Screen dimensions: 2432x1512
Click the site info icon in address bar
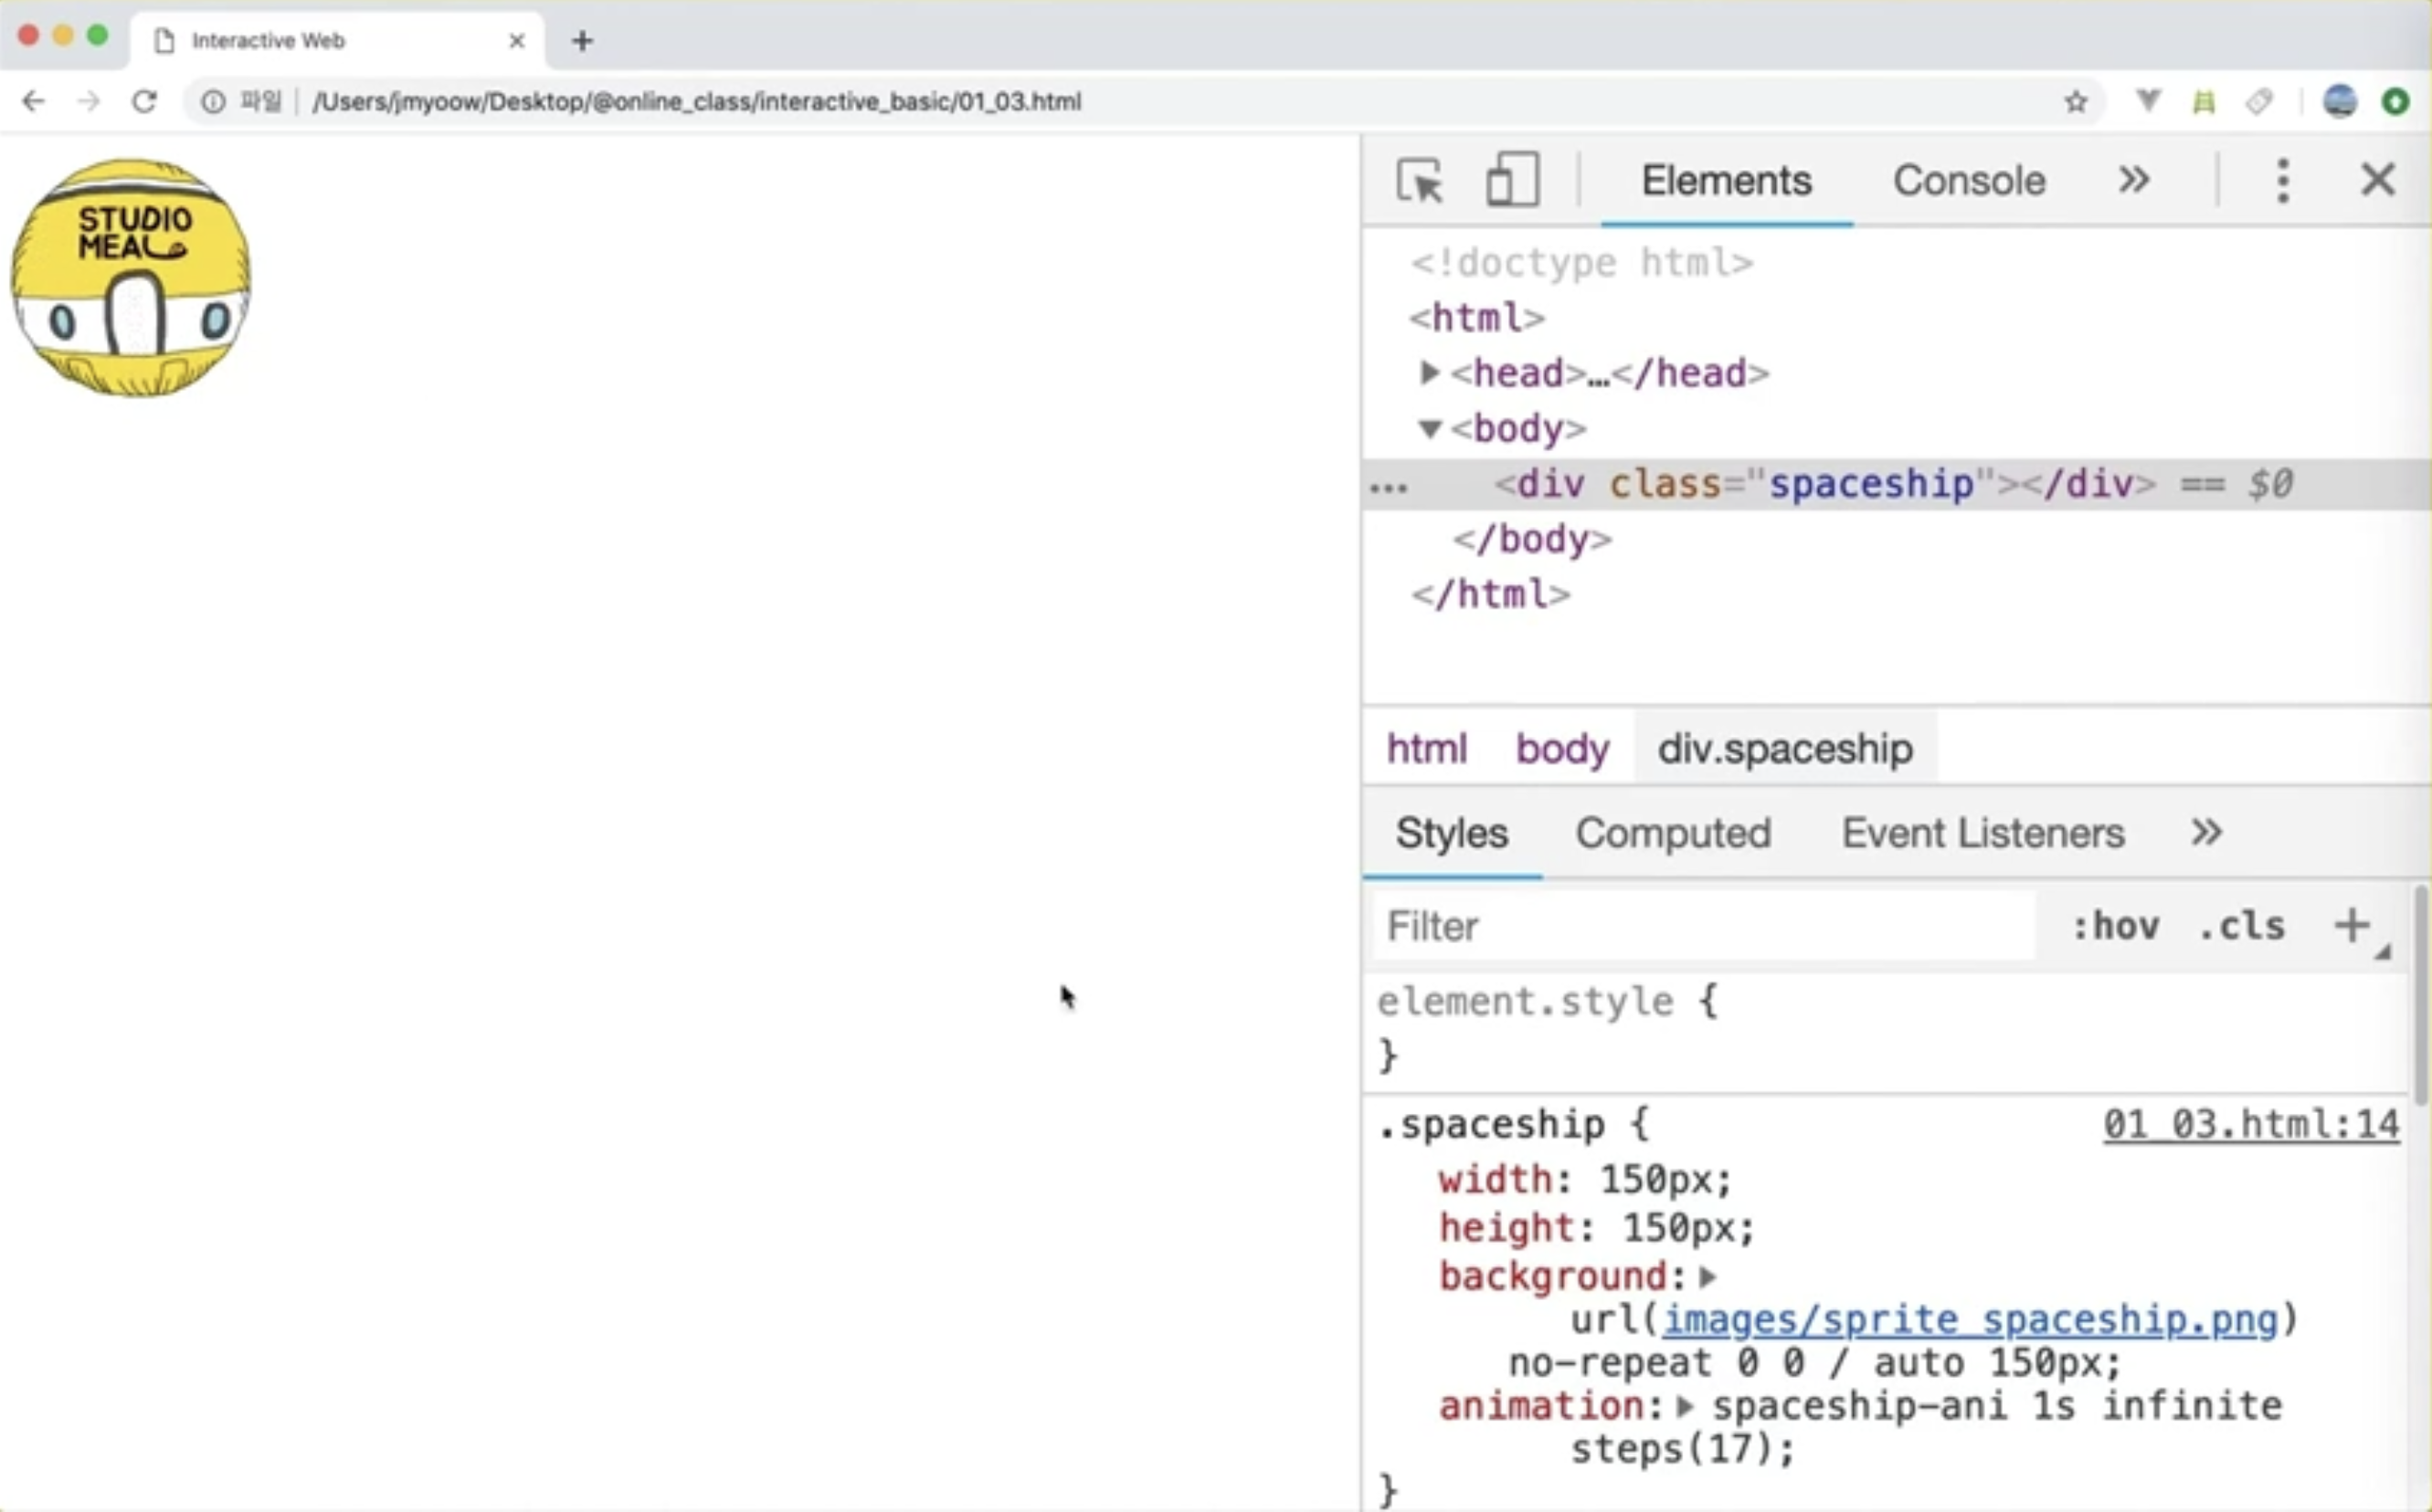click(x=213, y=101)
